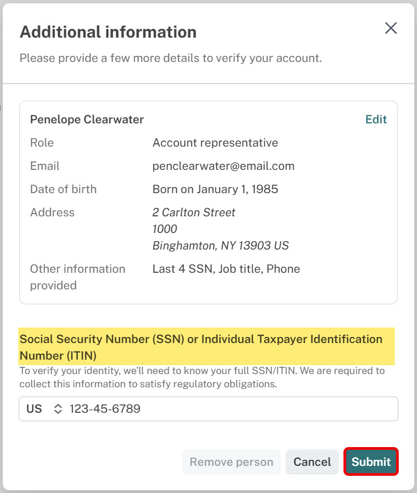The width and height of the screenshot is (417, 493).
Task: Click the Additional information heading
Action: pos(108,32)
